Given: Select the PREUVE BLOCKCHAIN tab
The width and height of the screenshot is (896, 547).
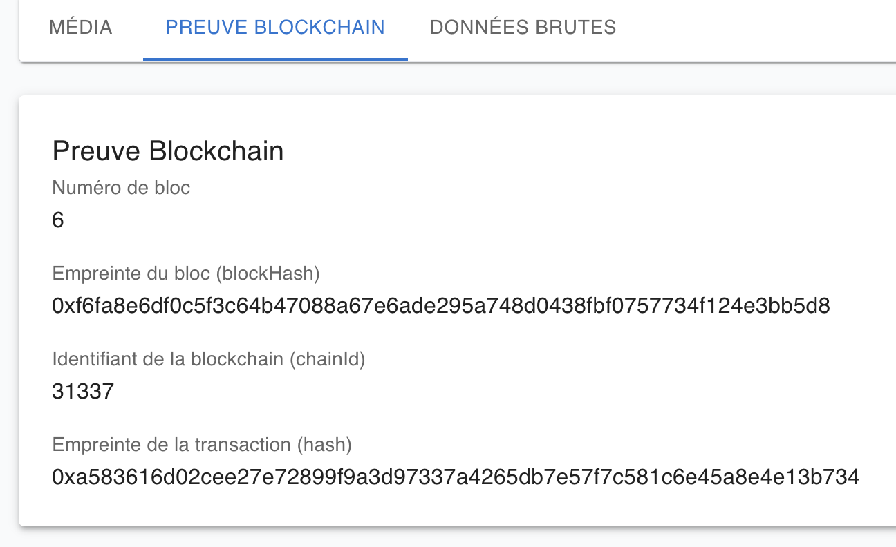Looking at the screenshot, I should (x=275, y=28).
